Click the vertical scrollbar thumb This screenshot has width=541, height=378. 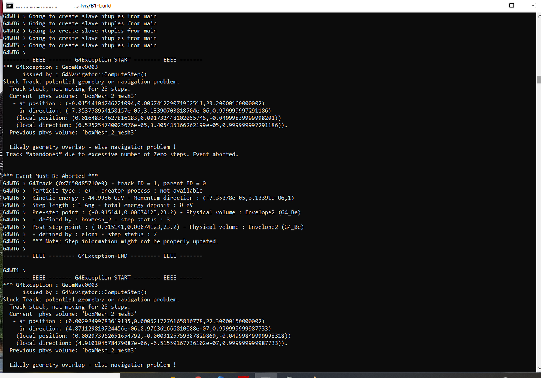[539, 79]
